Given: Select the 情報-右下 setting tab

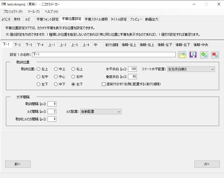Looking at the screenshot, I should (x=183, y=45).
